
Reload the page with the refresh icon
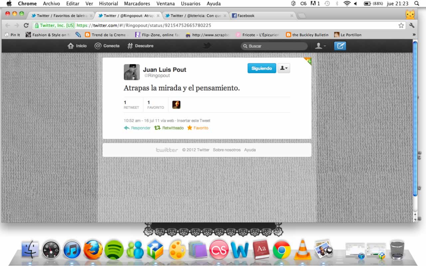coord(26,25)
